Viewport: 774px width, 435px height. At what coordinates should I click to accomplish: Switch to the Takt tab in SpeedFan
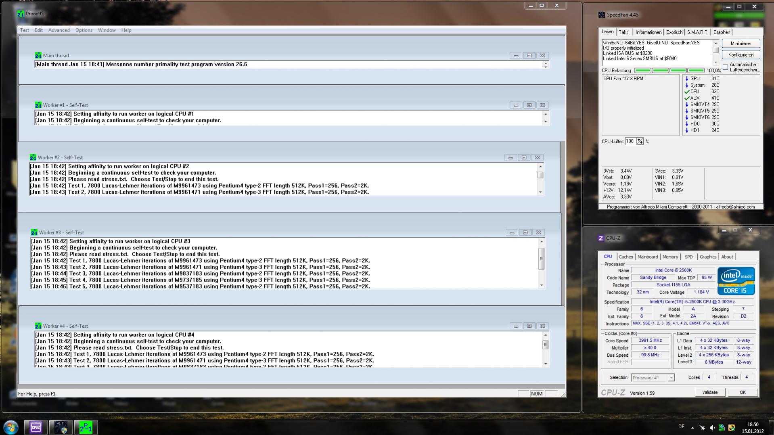point(623,32)
